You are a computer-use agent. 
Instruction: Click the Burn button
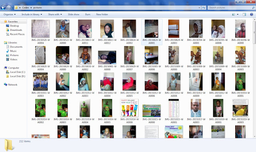click(x=88, y=14)
